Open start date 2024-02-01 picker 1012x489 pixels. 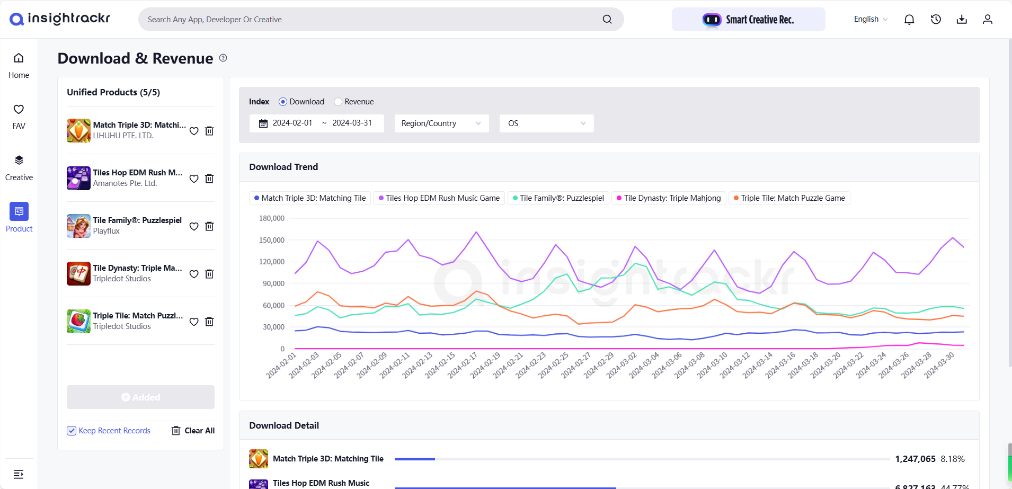click(x=292, y=123)
